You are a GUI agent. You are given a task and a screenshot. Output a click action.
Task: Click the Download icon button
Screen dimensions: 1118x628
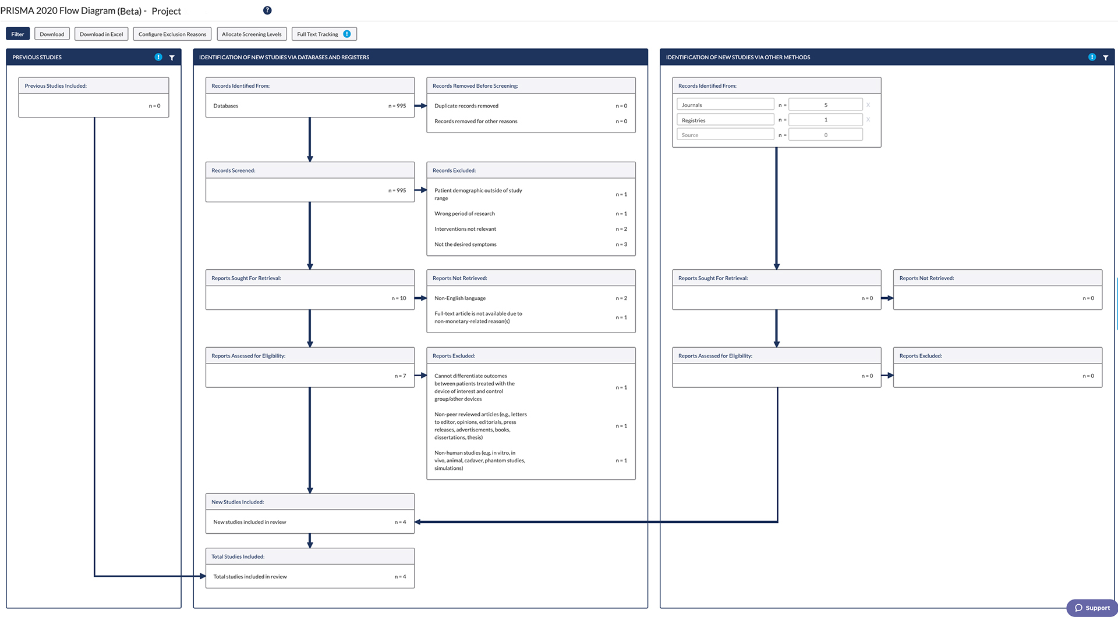[x=51, y=34]
